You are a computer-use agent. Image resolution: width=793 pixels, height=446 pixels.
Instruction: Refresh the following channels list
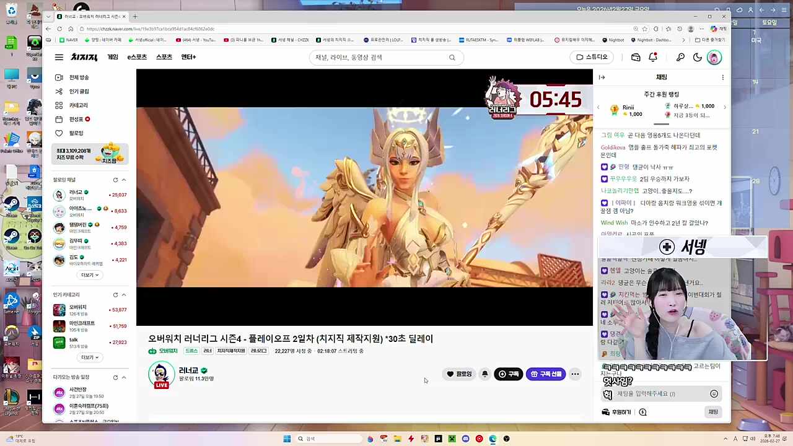(115, 180)
